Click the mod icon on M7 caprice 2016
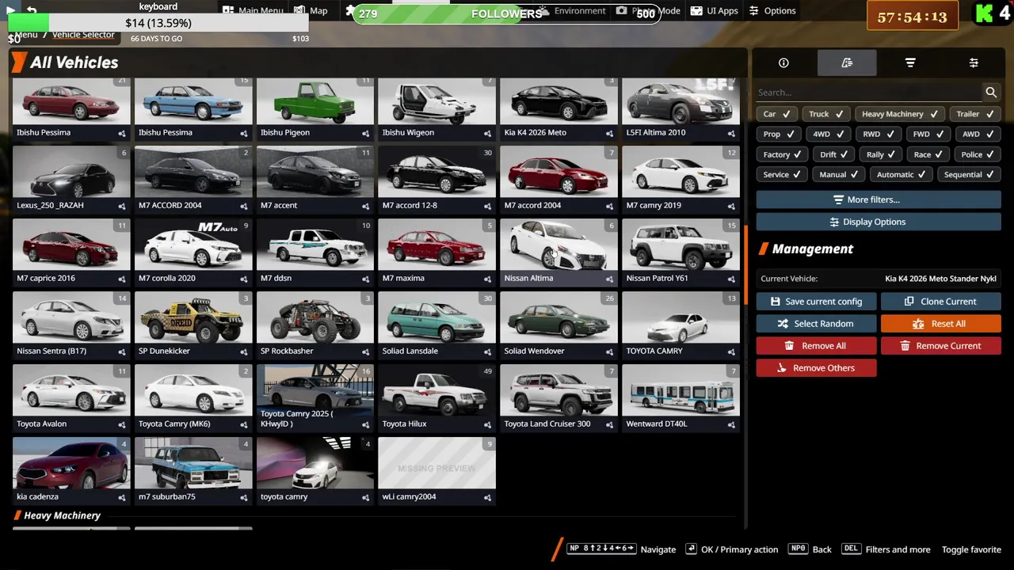 coord(121,279)
